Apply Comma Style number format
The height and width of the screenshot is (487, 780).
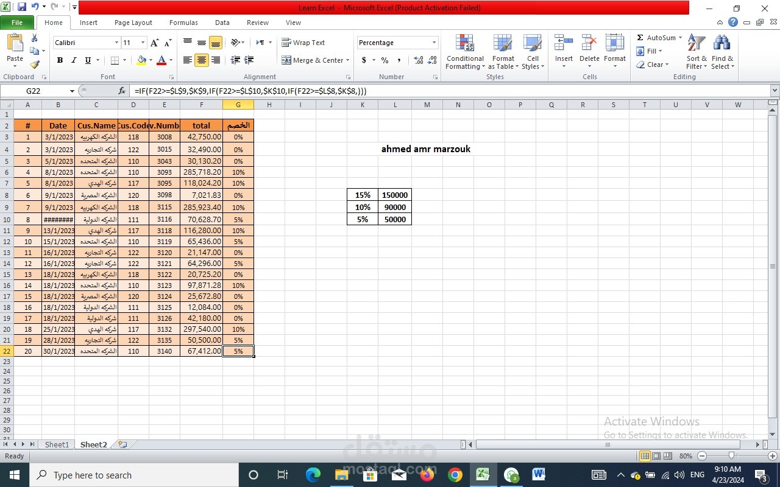point(399,60)
